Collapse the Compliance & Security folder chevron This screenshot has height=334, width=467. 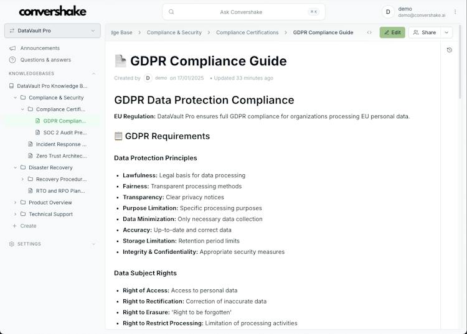[15, 98]
